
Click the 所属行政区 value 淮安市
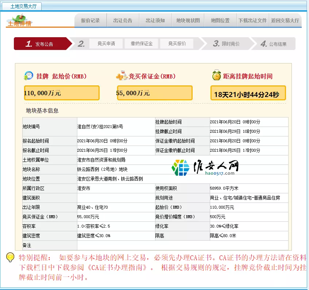click(84, 188)
